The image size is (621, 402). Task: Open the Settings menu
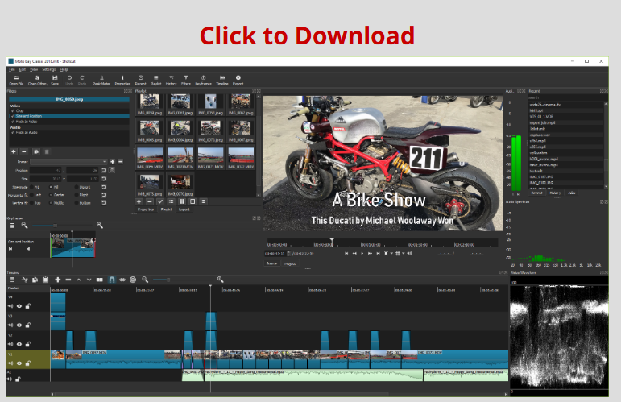pos(49,69)
